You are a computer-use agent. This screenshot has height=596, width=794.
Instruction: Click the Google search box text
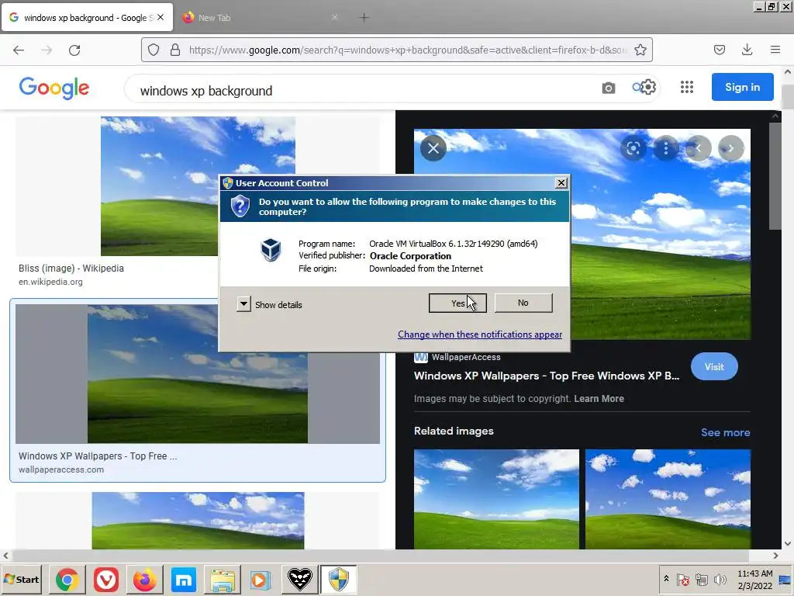point(206,91)
